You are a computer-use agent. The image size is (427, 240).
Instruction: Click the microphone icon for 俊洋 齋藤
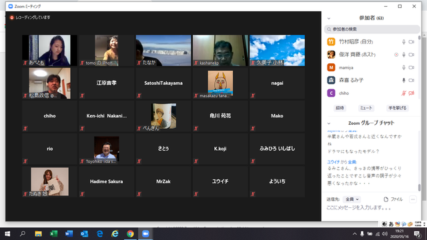404,55
